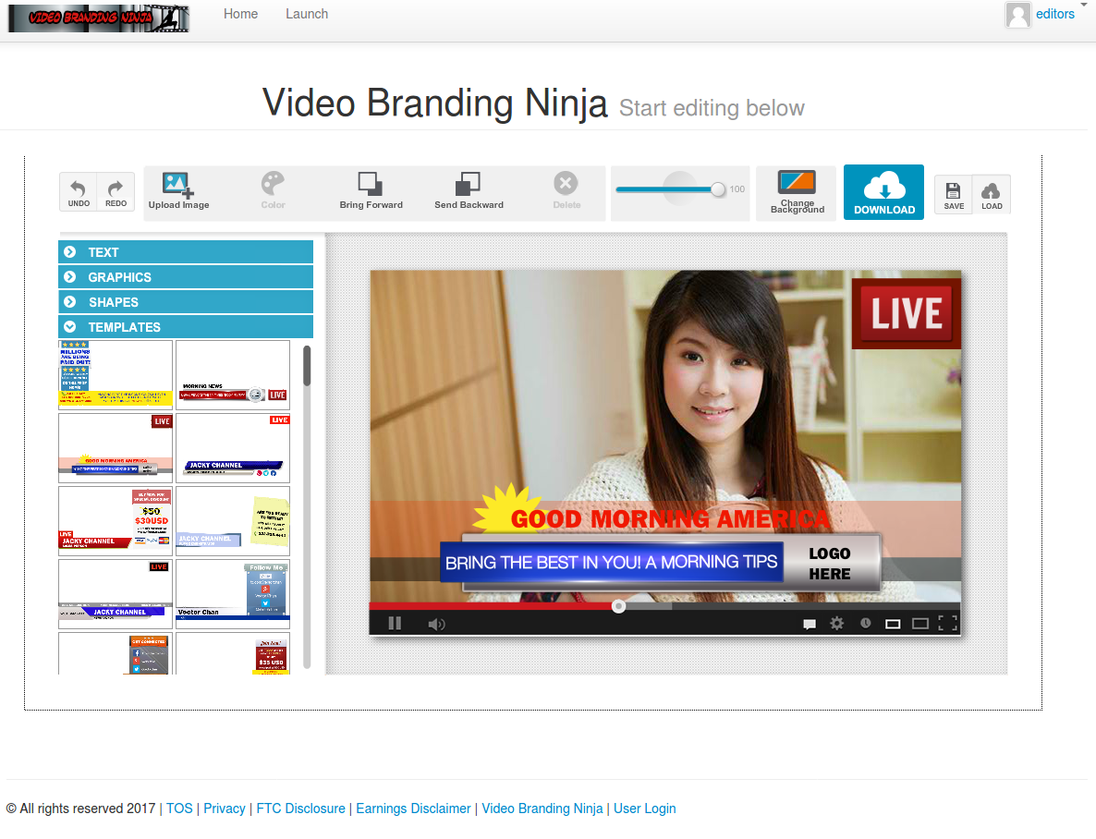Open the editors account dropdown
1096x839 pixels.
point(1054,14)
